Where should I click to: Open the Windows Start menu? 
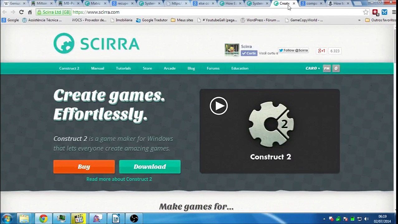pos(7,219)
